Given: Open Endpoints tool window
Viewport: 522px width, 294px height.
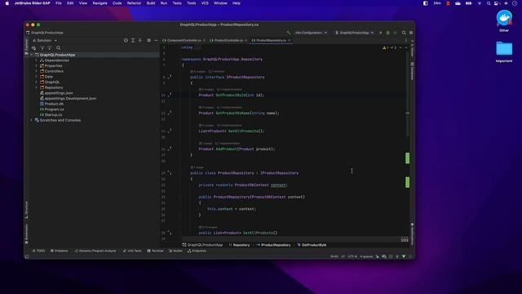Looking at the screenshot, I should point(197,251).
